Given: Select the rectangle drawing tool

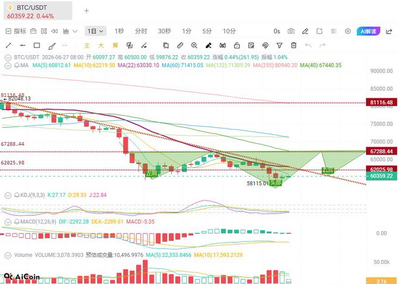Looking at the screenshot, I should click(x=37, y=45).
